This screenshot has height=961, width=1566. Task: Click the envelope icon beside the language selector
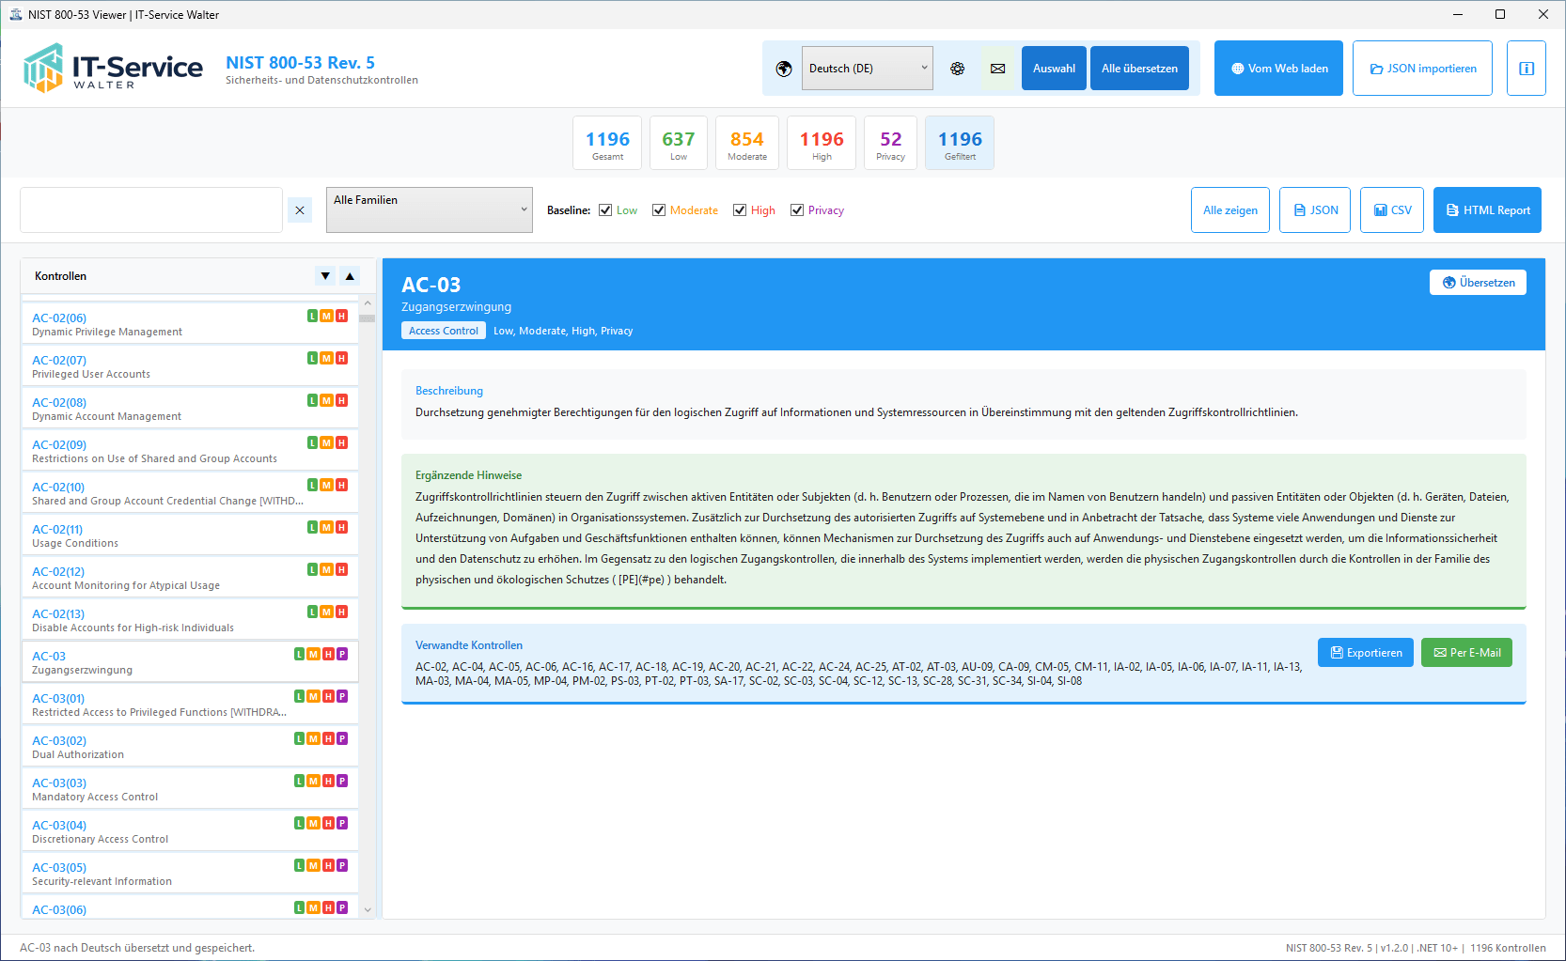click(997, 69)
